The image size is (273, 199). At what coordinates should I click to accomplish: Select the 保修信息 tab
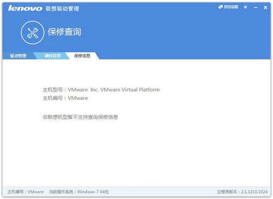82,56
